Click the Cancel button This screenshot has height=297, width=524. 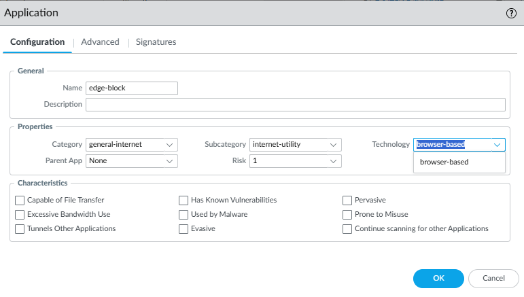point(493,278)
